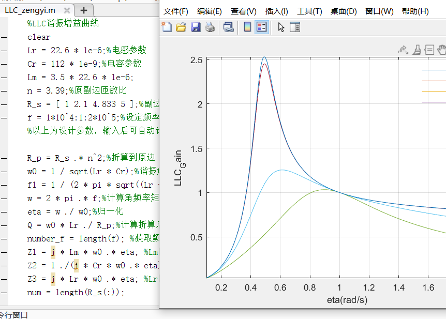Image resolution: width=446 pixels, height=319 pixels.
Task: Expand the 工具(T) menu
Action: coord(310,11)
